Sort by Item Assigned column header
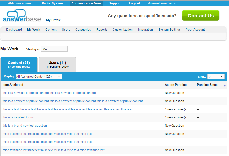Screen dimensions: 229x156 click(x=13, y=85)
